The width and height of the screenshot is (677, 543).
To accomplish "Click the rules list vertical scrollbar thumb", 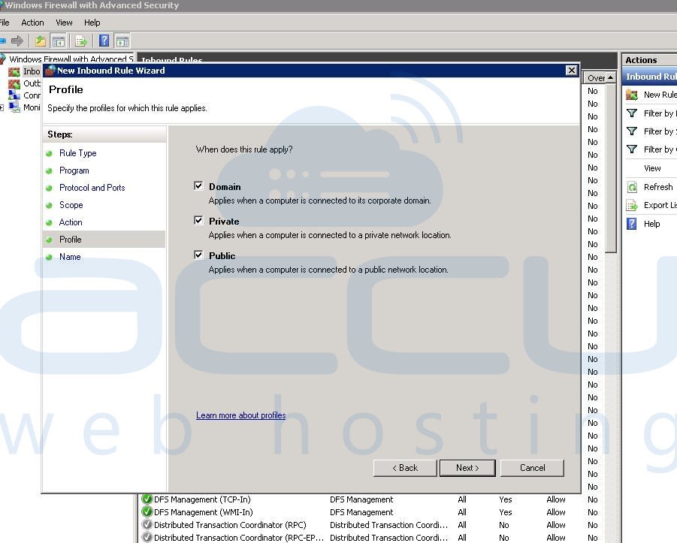I will pyautogui.click(x=611, y=168).
